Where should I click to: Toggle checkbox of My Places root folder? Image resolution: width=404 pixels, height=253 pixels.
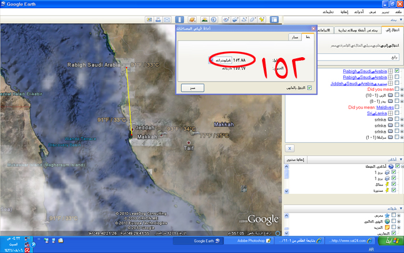(398, 166)
